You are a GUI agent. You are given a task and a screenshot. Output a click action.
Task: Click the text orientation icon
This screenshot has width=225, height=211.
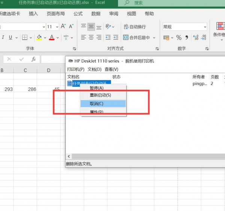(x=108, y=26)
